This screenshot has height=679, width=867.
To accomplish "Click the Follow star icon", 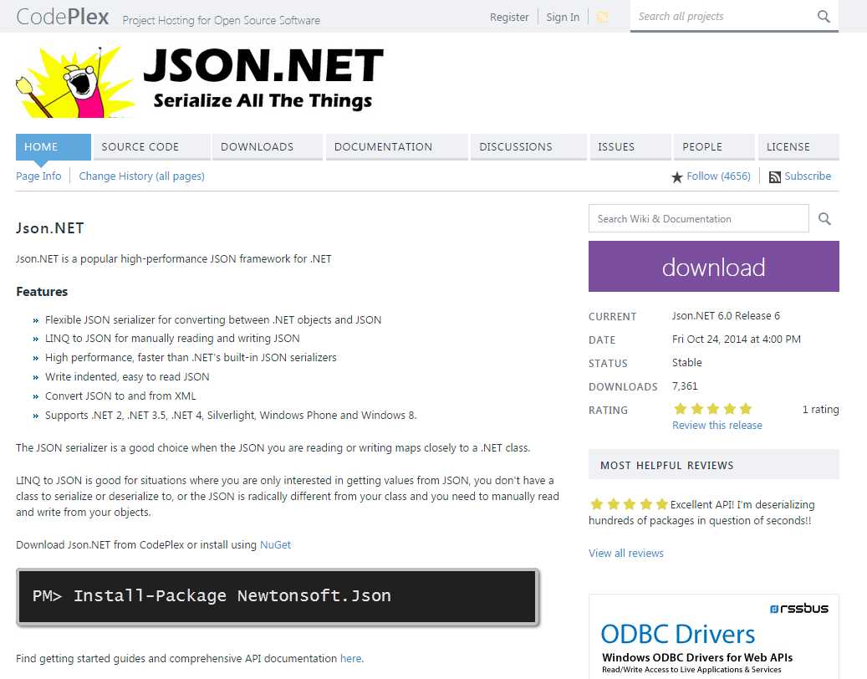I will [x=676, y=177].
